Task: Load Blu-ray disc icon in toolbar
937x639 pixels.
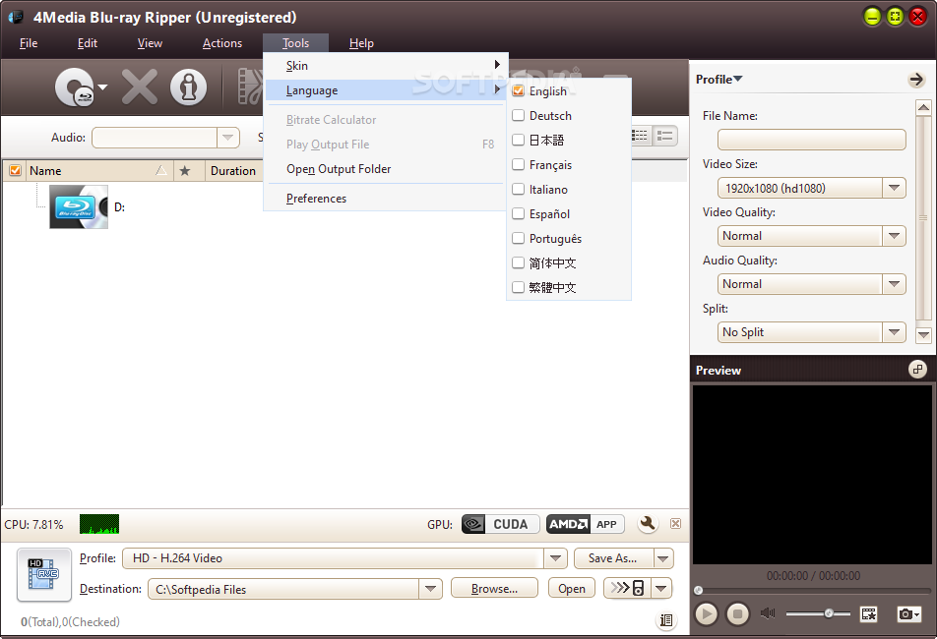Action: point(74,87)
